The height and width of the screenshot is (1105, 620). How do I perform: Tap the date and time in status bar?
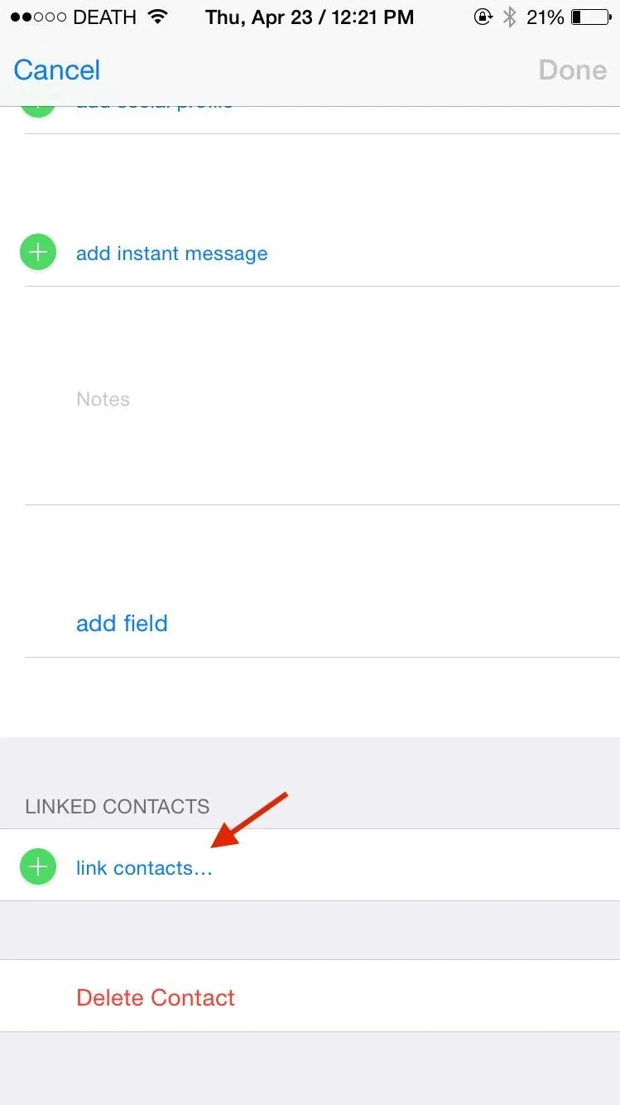[310, 17]
